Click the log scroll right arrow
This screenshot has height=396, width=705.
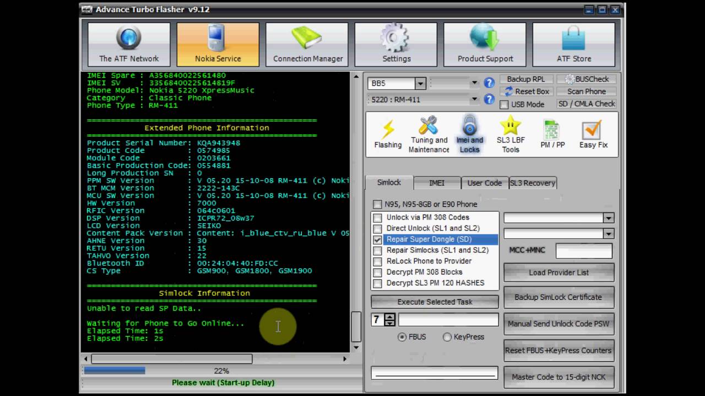(345, 359)
